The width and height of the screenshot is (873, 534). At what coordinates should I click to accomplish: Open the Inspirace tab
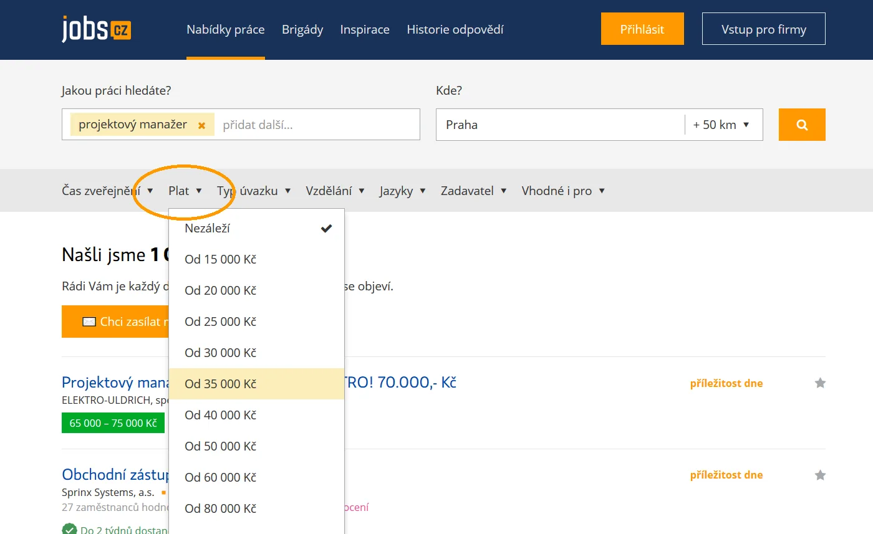click(x=365, y=29)
